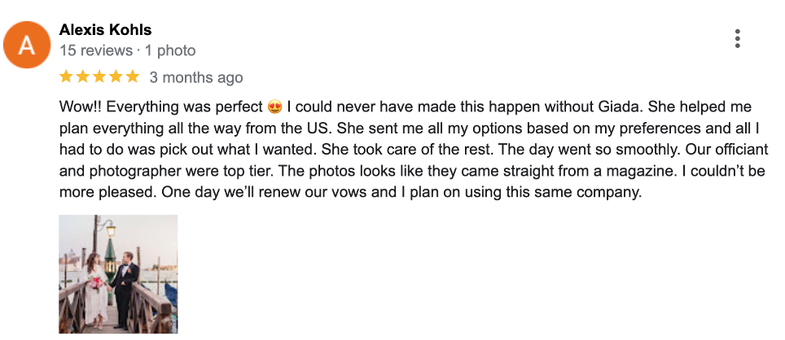Click the word 'Wow!!' starting the review
The width and height of the screenshot is (785, 340).
click(x=80, y=107)
